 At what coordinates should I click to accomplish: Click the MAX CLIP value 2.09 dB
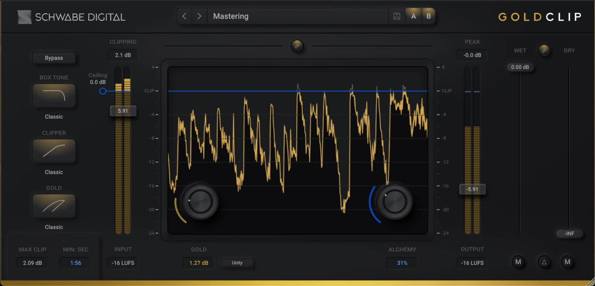[x=33, y=263]
